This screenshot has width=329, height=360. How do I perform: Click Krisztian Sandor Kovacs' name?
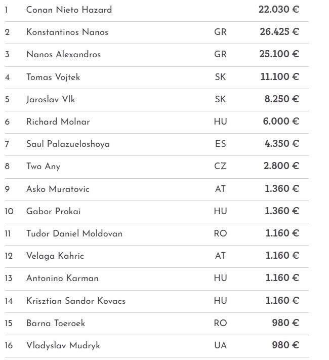76,301
